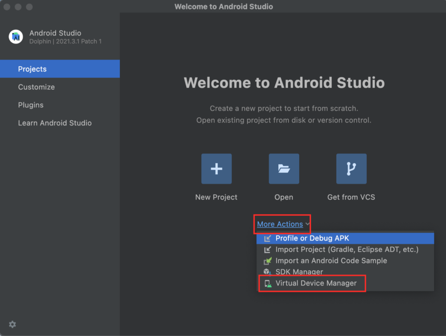Click the Android Studio name in sidebar

(x=55, y=33)
